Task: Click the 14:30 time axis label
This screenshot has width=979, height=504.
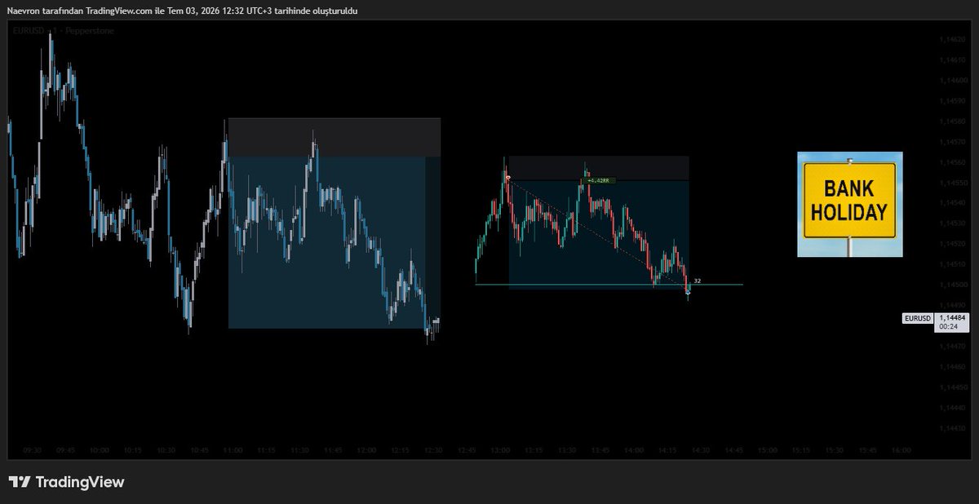Action: pyautogui.click(x=701, y=449)
